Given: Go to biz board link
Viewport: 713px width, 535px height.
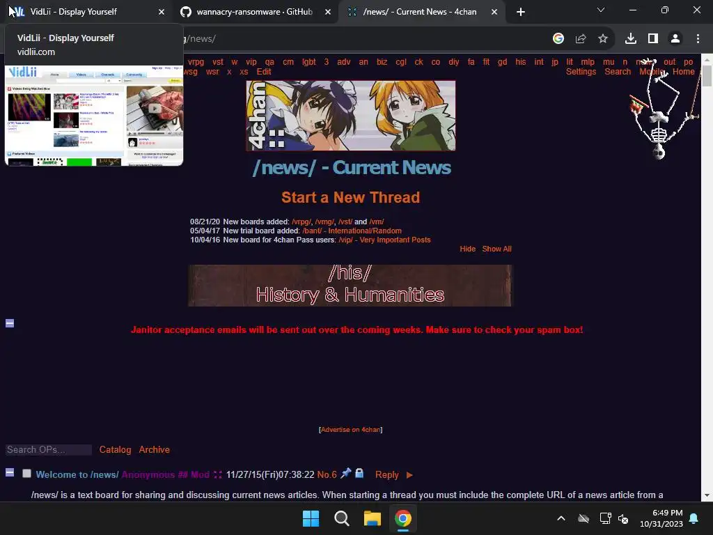Looking at the screenshot, I should 382,62.
